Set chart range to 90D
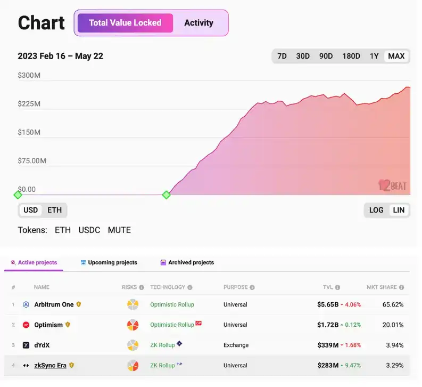Screen dimensions: 422x387 (326, 56)
